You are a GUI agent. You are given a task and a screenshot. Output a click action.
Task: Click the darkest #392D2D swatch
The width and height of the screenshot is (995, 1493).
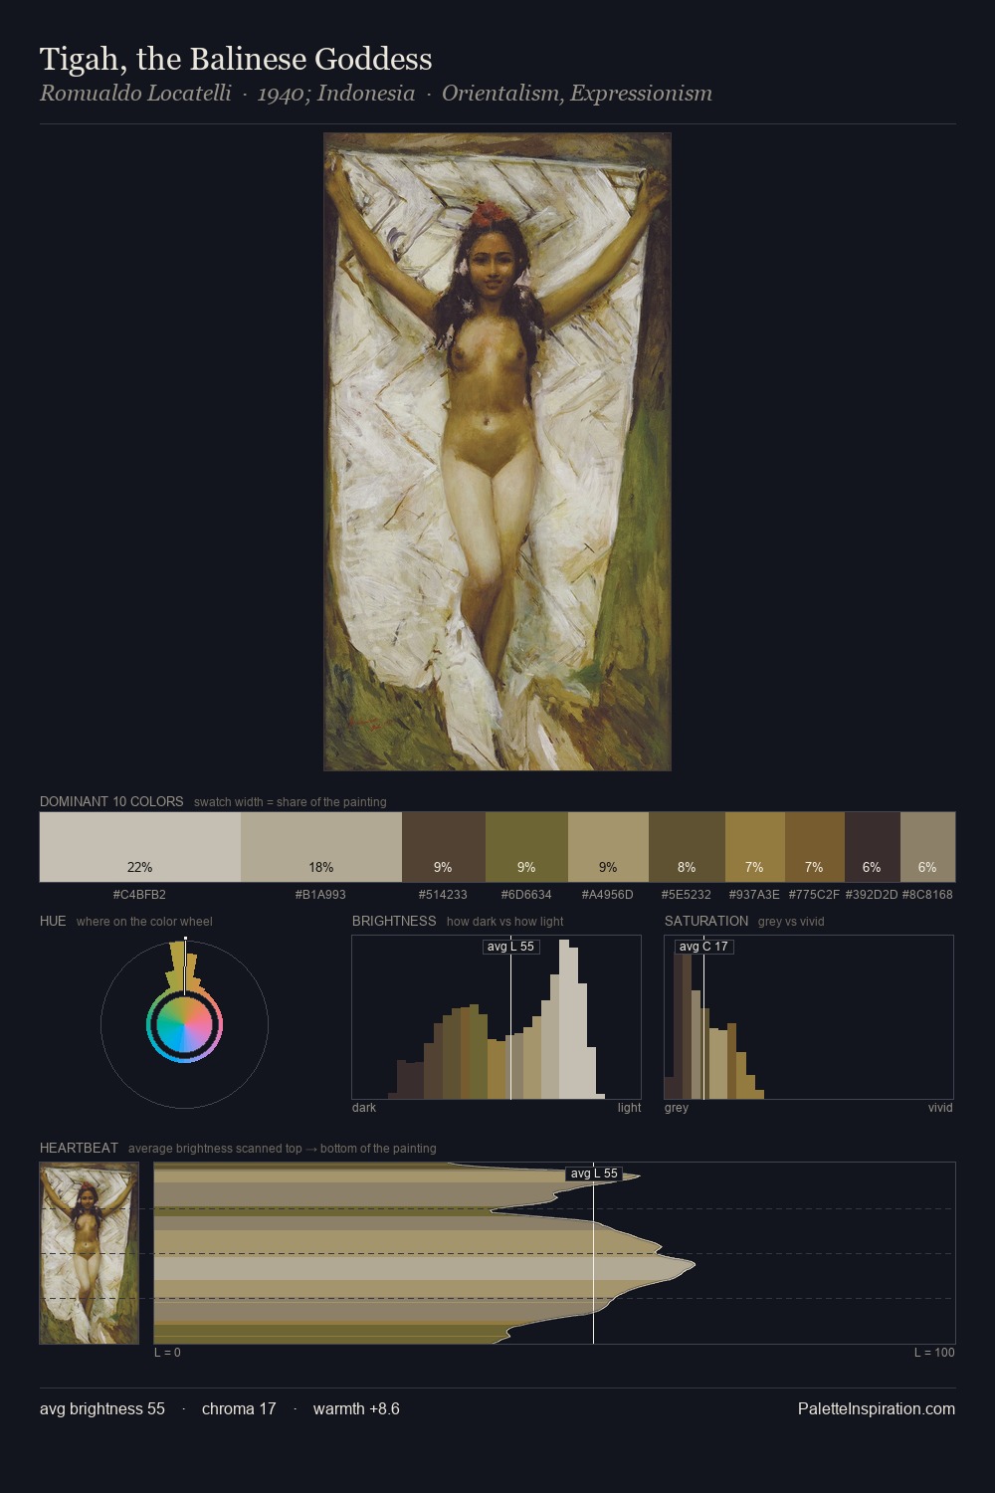tap(873, 847)
